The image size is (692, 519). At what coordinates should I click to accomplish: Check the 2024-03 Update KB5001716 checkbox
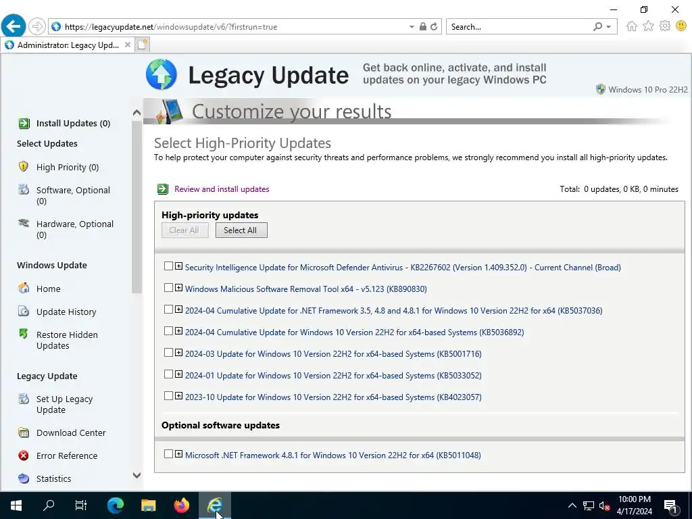pos(168,353)
